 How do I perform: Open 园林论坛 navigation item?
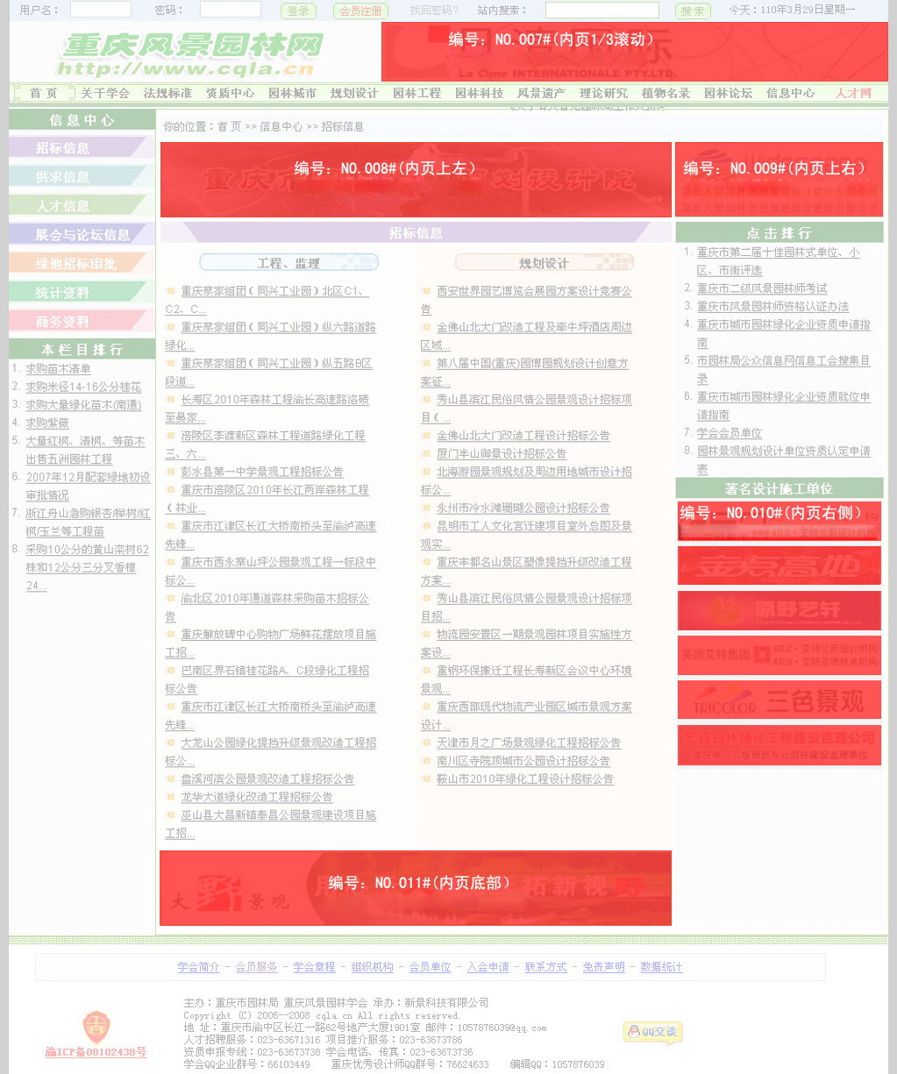click(728, 93)
